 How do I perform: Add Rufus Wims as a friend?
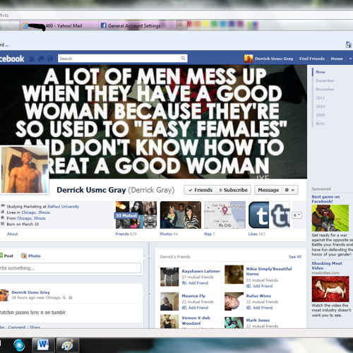click(260, 308)
